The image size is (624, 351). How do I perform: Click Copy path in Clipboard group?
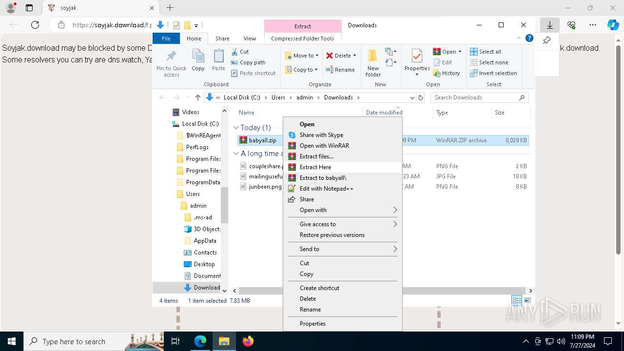coord(248,62)
